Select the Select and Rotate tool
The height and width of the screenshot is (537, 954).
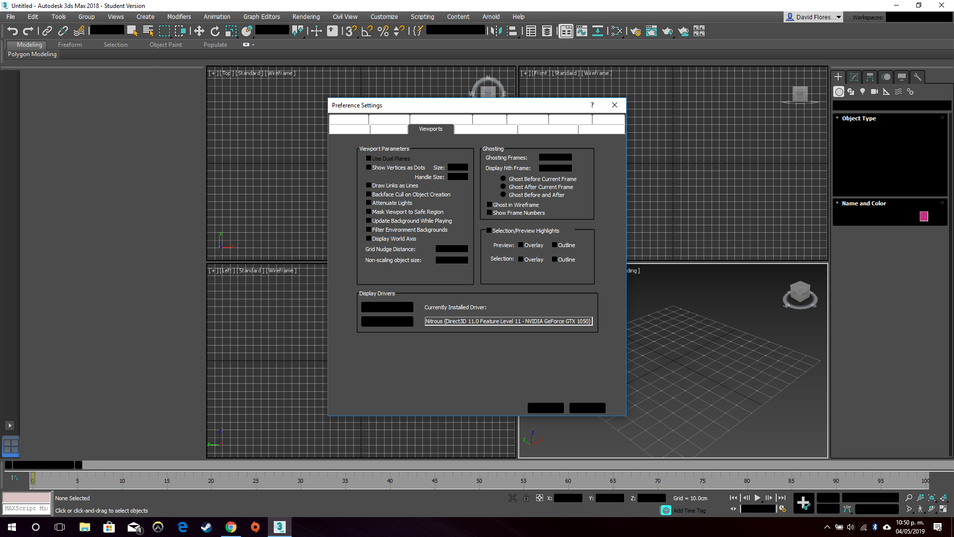pyautogui.click(x=215, y=31)
